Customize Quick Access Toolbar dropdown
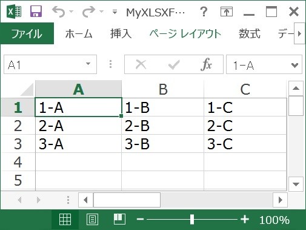Screen dimensions: 306x230 [115, 12]
